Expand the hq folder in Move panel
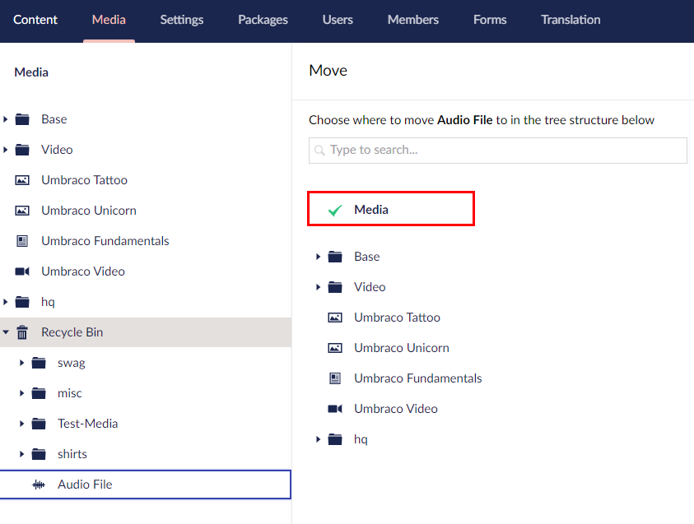Viewport: 694px width, 524px height. (318, 439)
